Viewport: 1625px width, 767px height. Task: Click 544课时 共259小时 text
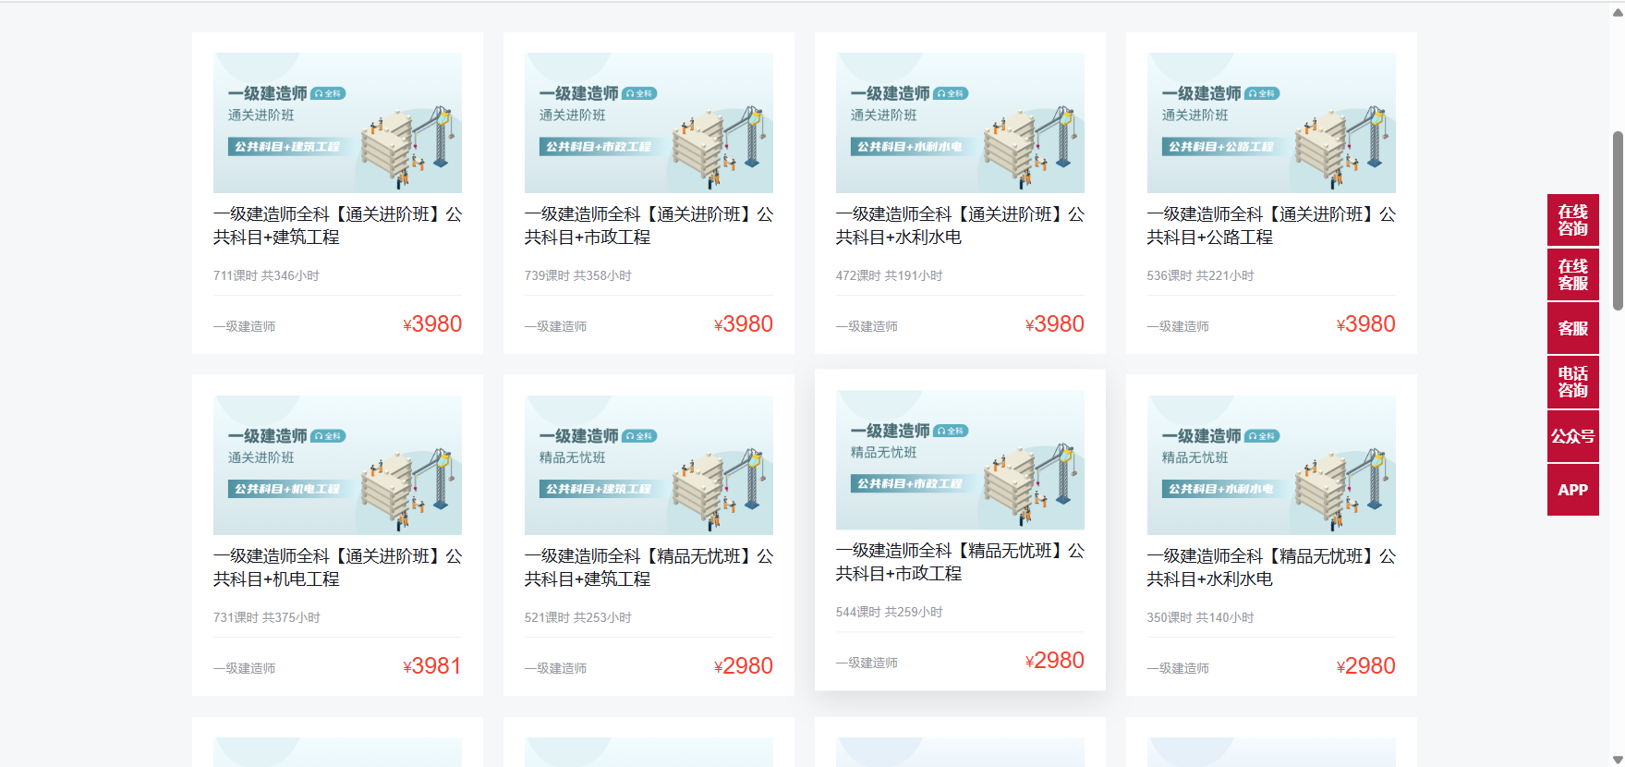(890, 612)
